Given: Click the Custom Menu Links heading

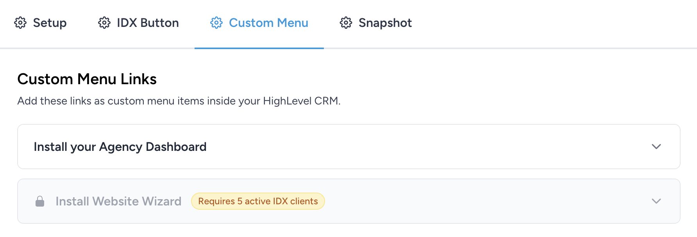Looking at the screenshot, I should coord(87,79).
